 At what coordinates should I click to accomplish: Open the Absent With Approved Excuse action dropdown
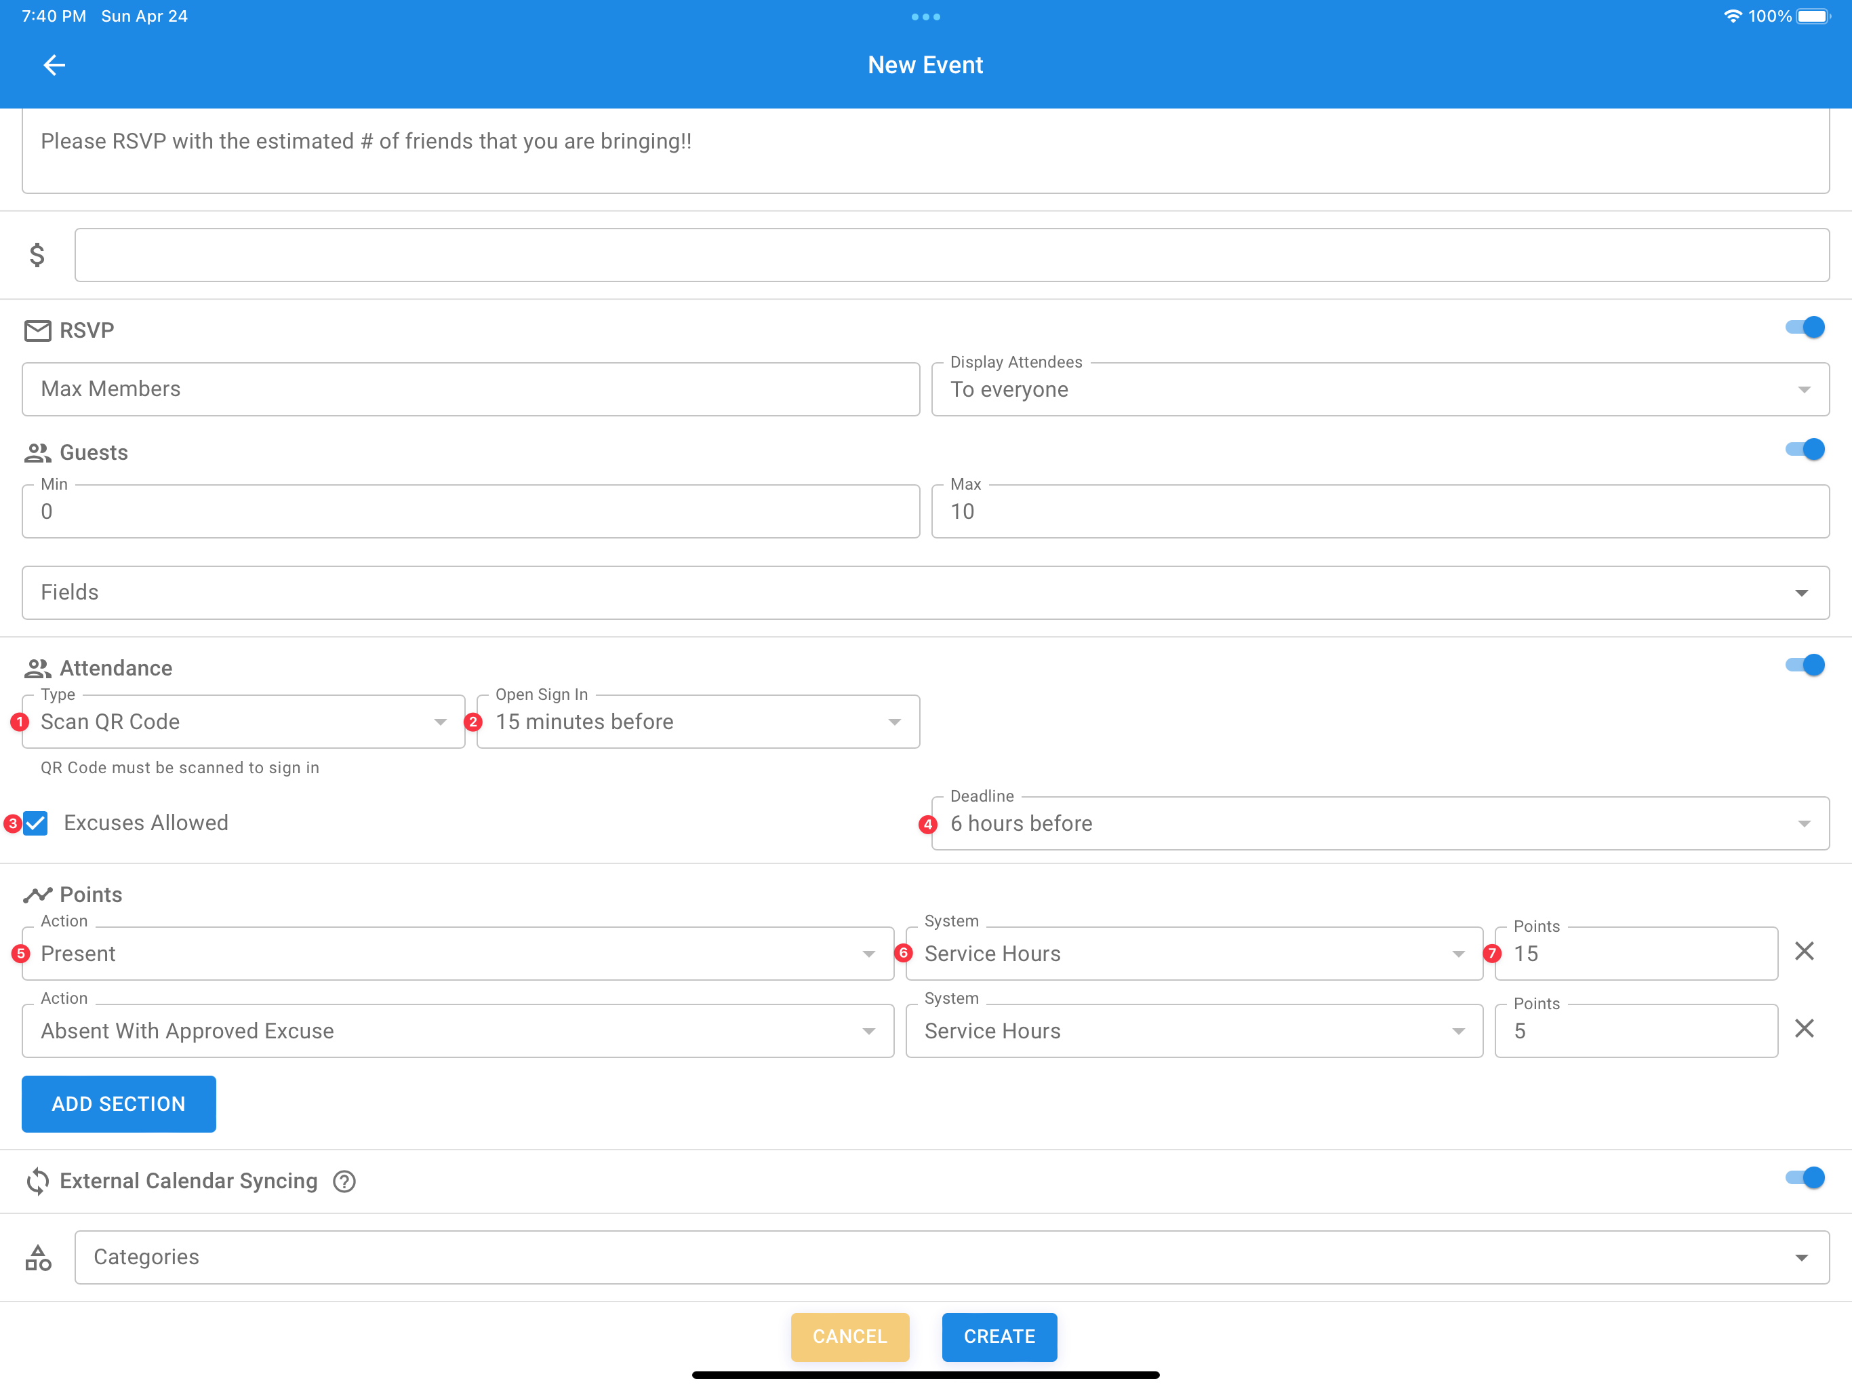click(458, 1032)
